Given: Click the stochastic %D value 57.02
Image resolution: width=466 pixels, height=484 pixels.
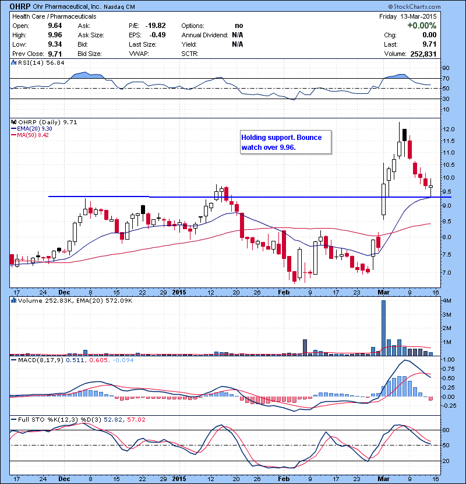Looking at the screenshot, I should click(136, 419).
